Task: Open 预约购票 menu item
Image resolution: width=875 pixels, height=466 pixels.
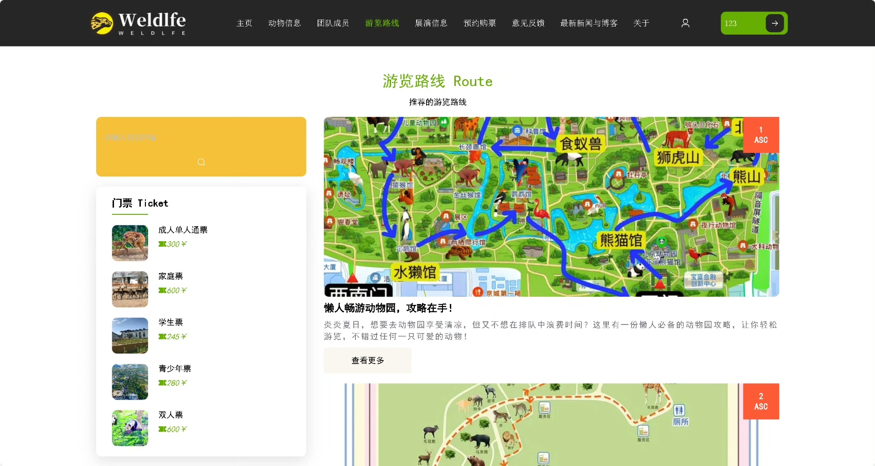Action: click(480, 23)
